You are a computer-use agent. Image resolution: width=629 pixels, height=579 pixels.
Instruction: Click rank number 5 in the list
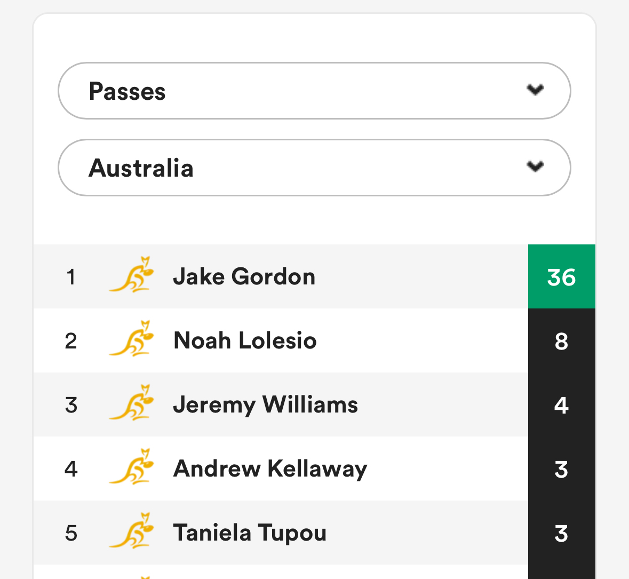[x=71, y=534]
